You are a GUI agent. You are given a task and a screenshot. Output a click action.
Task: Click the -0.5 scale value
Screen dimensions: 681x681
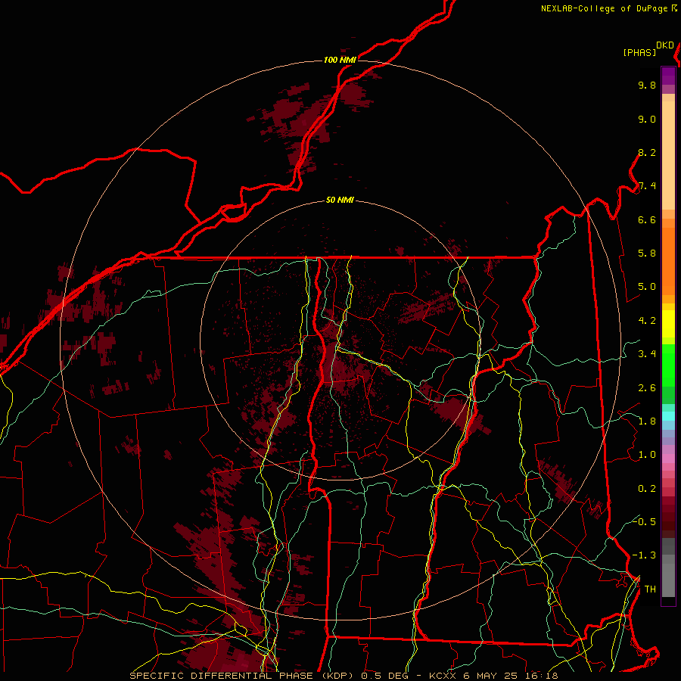(x=644, y=521)
